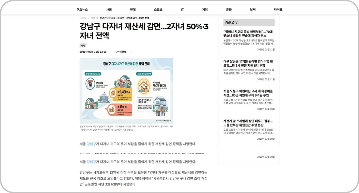Click the date 2026년 03월 11일 13:00
This screenshot has width=359, height=193.
[93, 52]
